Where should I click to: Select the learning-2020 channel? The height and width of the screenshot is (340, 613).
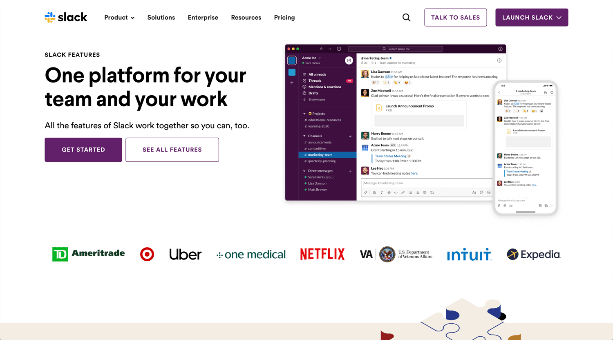317,126
